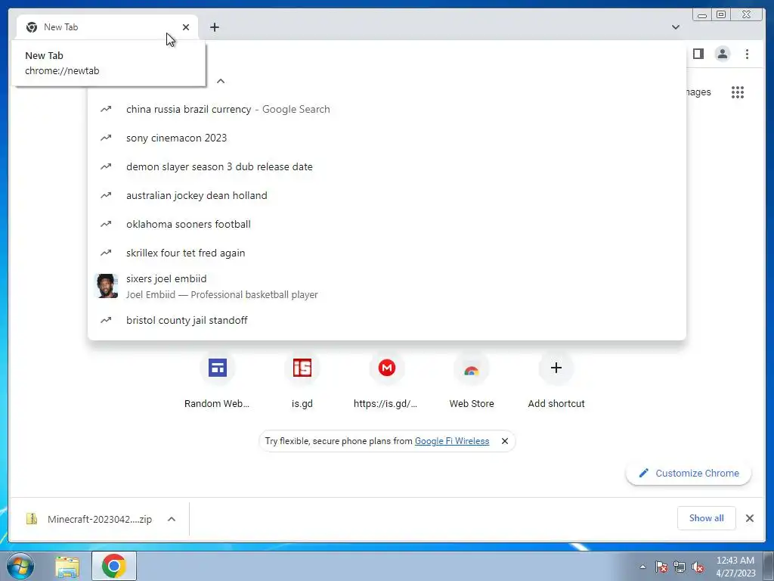
Task: Click trending arrow icon beside bristol county
Action: click(106, 320)
